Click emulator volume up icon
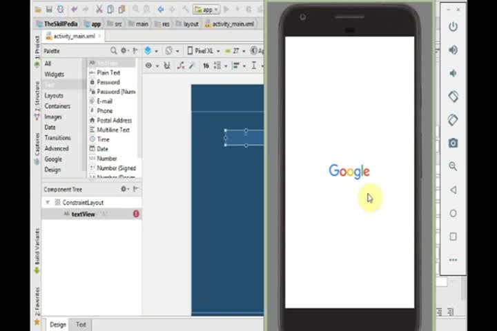Viewport: 497px width, 331px height. coord(454,50)
